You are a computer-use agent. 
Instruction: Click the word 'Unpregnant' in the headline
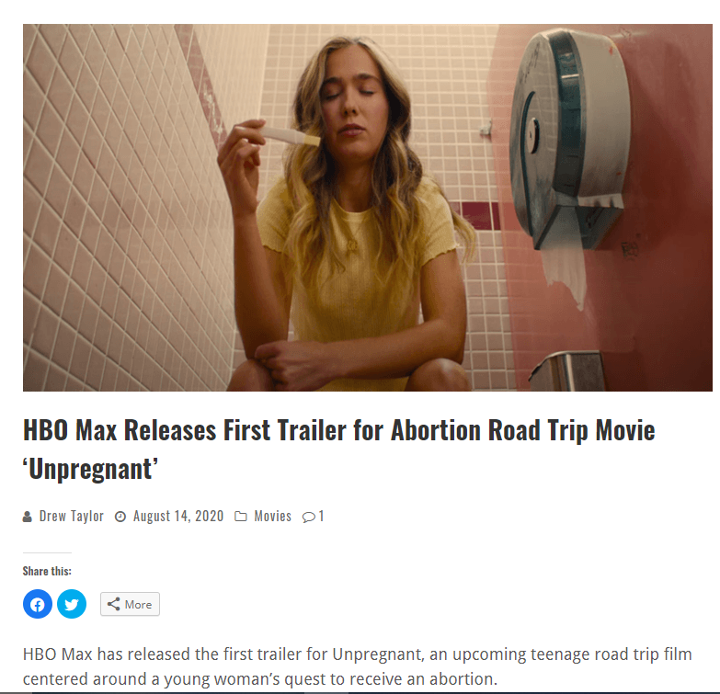click(x=90, y=469)
